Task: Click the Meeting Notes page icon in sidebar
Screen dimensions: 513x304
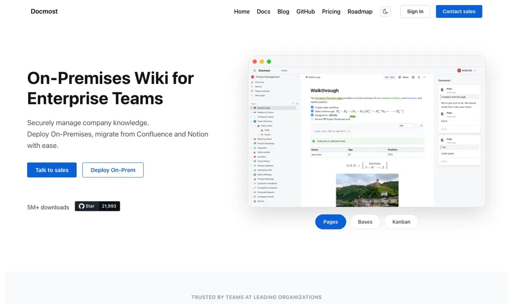Action: [x=255, y=139]
